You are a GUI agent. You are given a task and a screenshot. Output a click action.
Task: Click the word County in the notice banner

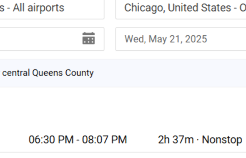click(x=79, y=73)
